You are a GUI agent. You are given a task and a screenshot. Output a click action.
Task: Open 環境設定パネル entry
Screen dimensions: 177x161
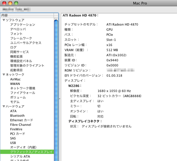[x=21, y=61]
